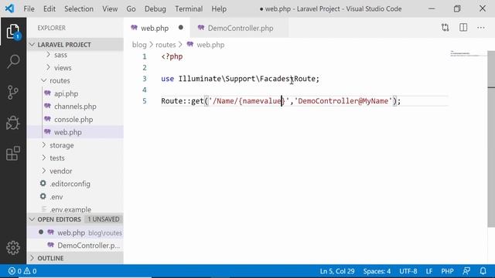Split the editor to the right

point(463,28)
